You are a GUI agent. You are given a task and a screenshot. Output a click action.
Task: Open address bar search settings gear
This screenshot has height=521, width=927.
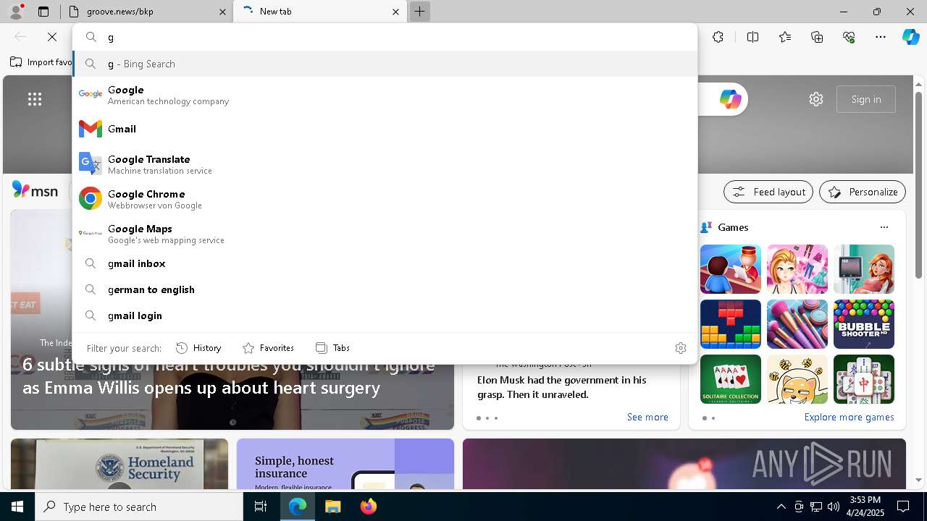(x=680, y=348)
